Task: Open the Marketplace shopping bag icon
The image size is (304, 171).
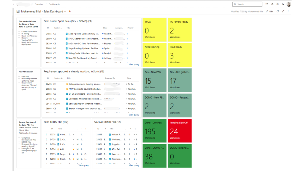Action: (x=272, y=4)
